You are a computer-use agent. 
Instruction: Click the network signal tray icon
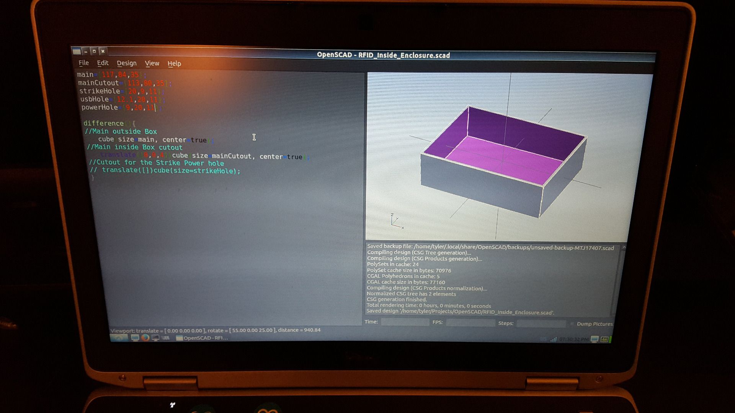tap(554, 339)
